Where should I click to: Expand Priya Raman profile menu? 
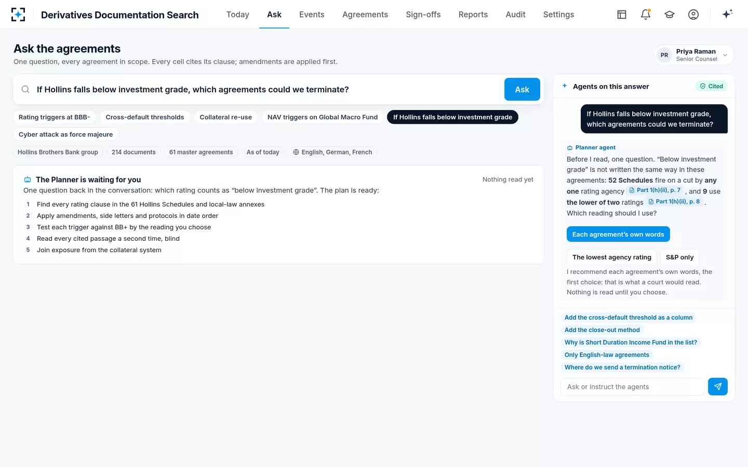click(694, 55)
